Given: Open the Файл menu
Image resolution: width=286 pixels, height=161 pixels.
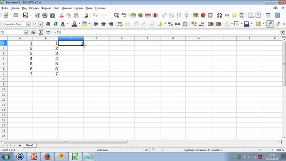Looking at the screenshot, I should tap(4, 8).
